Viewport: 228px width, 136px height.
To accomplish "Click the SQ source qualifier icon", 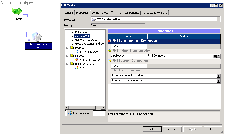I will pos(77,52).
